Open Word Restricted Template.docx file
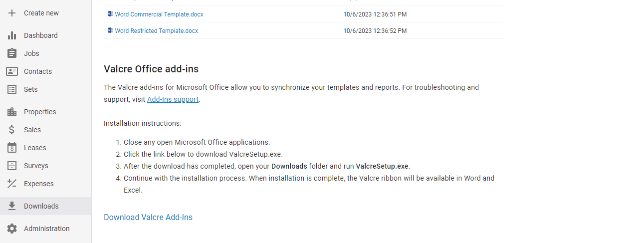Image resolution: width=630 pixels, height=243 pixels. coord(157,31)
